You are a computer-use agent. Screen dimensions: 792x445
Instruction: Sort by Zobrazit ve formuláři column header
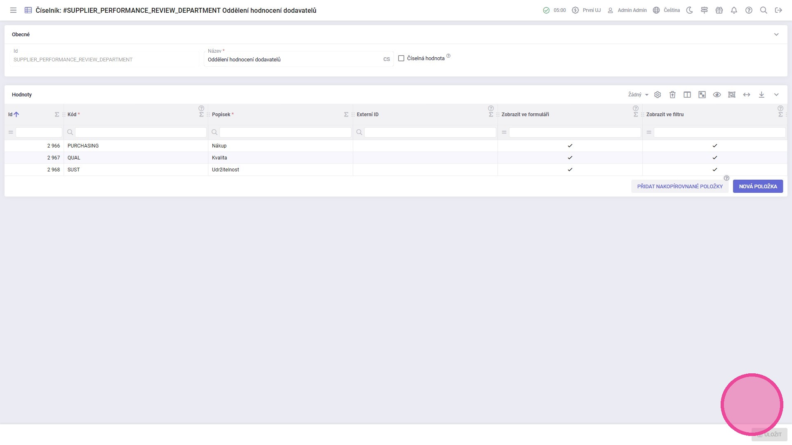tap(525, 115)
